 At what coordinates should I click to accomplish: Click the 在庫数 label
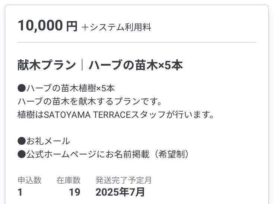68,180
